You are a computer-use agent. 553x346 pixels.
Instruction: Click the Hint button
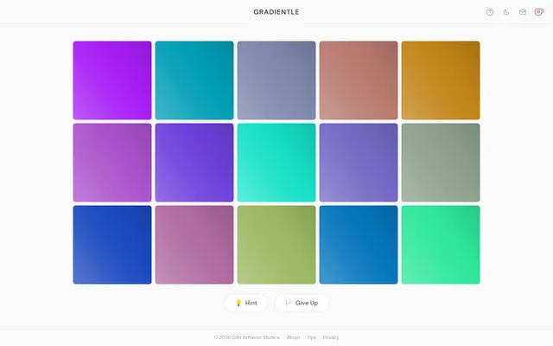[246, 303]
